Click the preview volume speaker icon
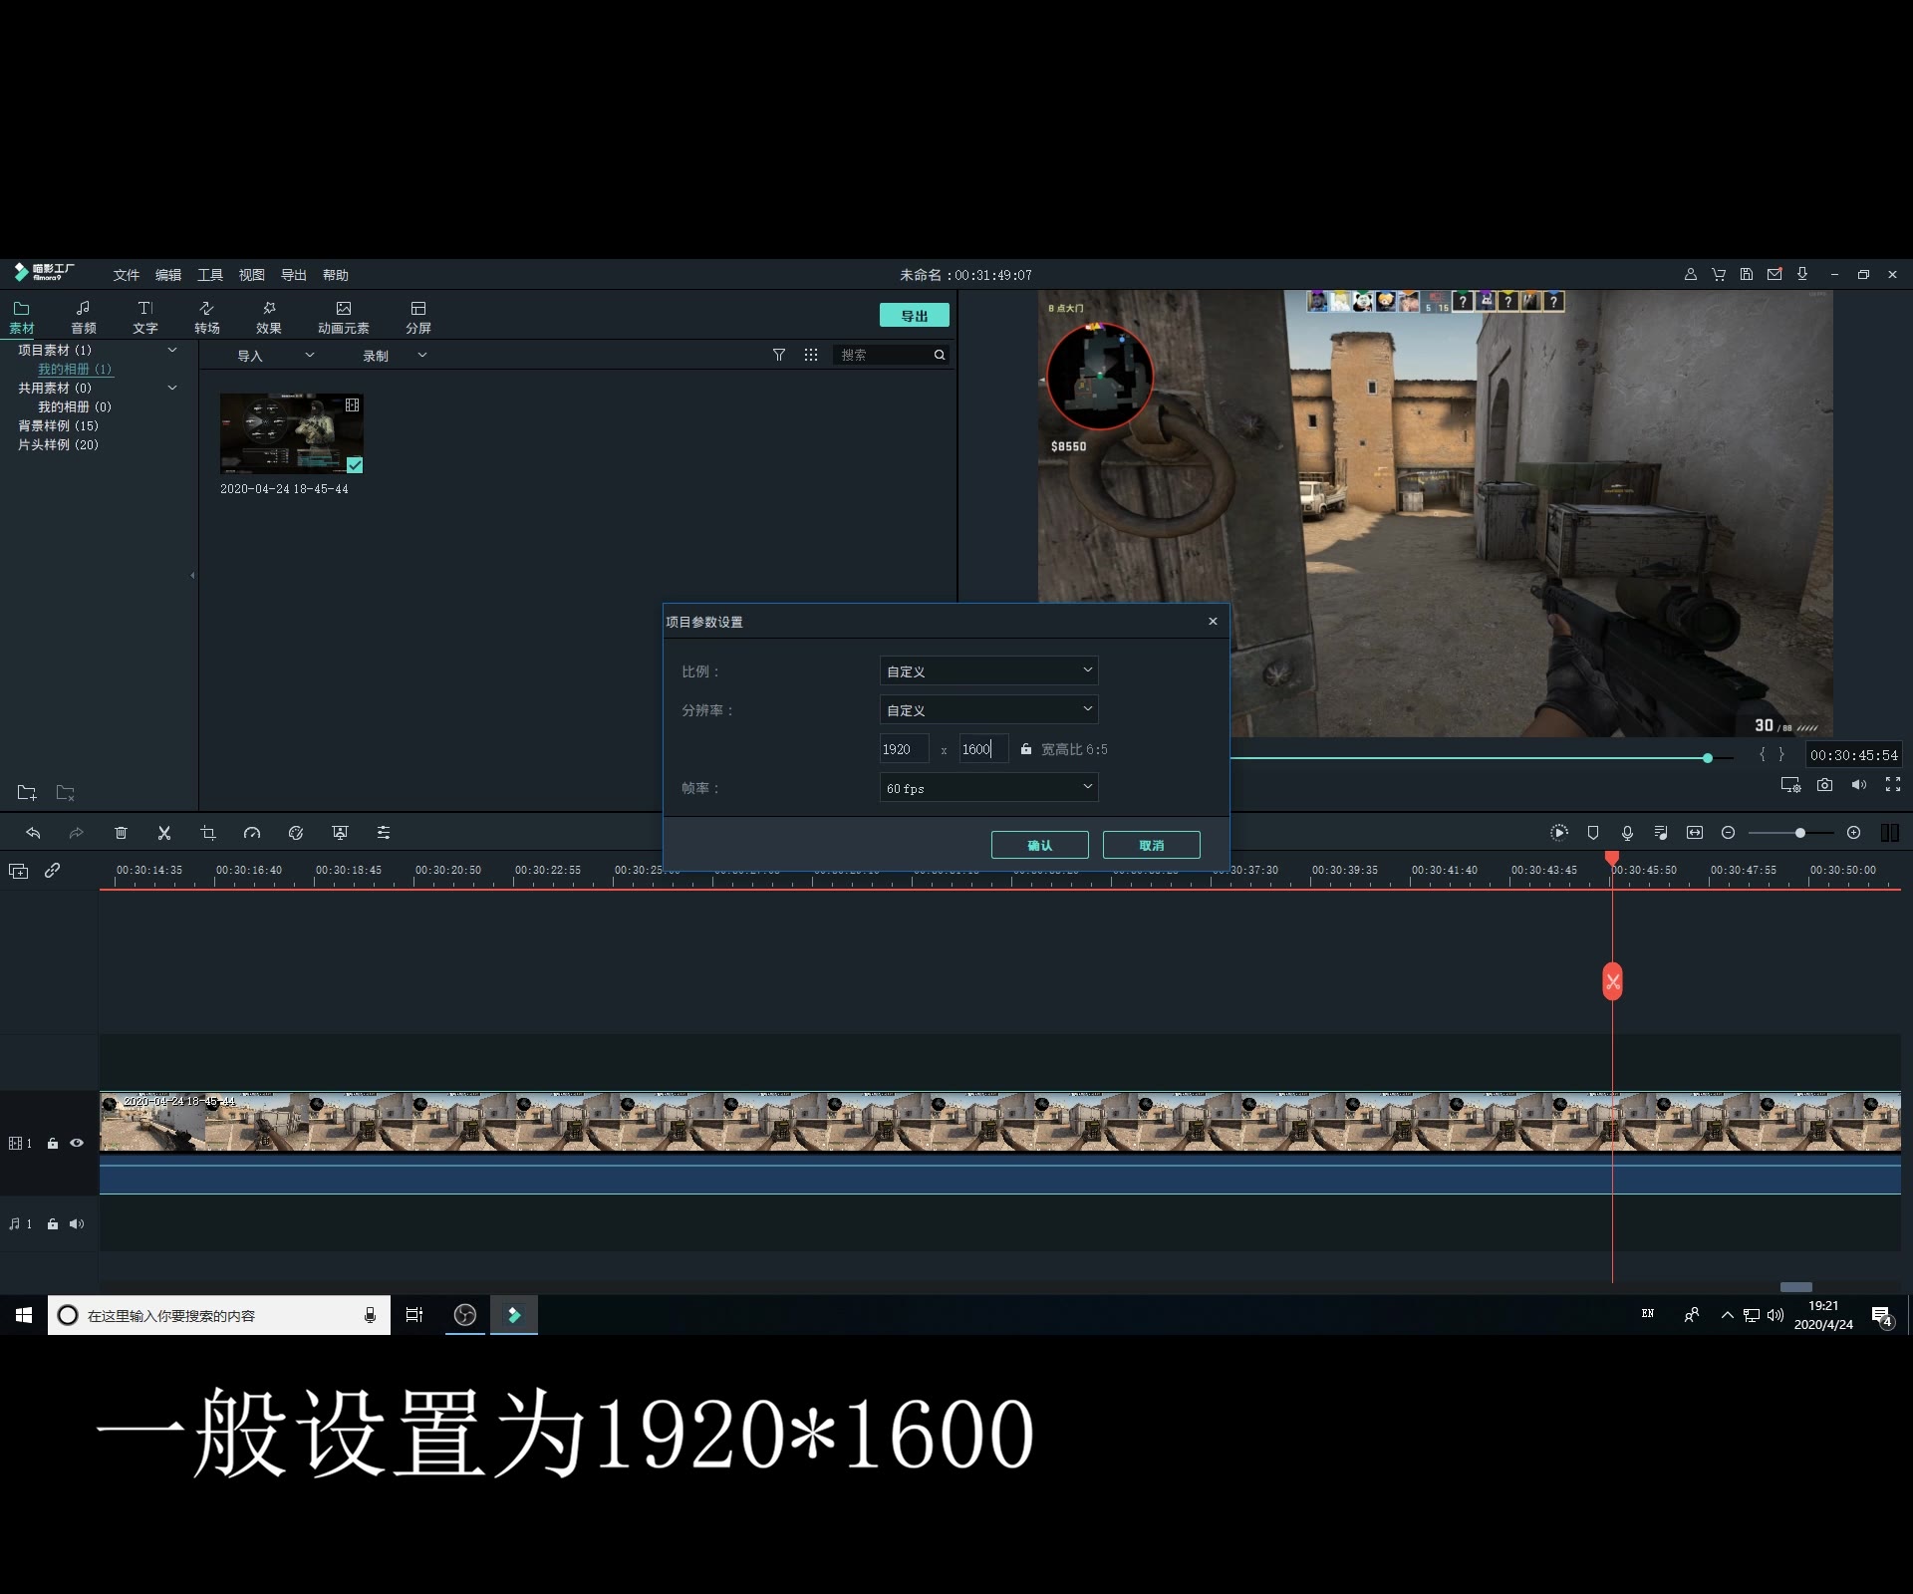The width and height of the screenshot is (1913, 1594). tap(1859, 785)
